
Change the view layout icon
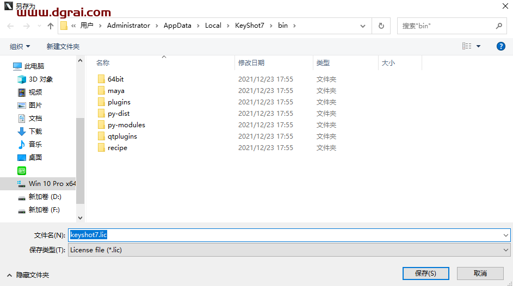coord(467,46)
